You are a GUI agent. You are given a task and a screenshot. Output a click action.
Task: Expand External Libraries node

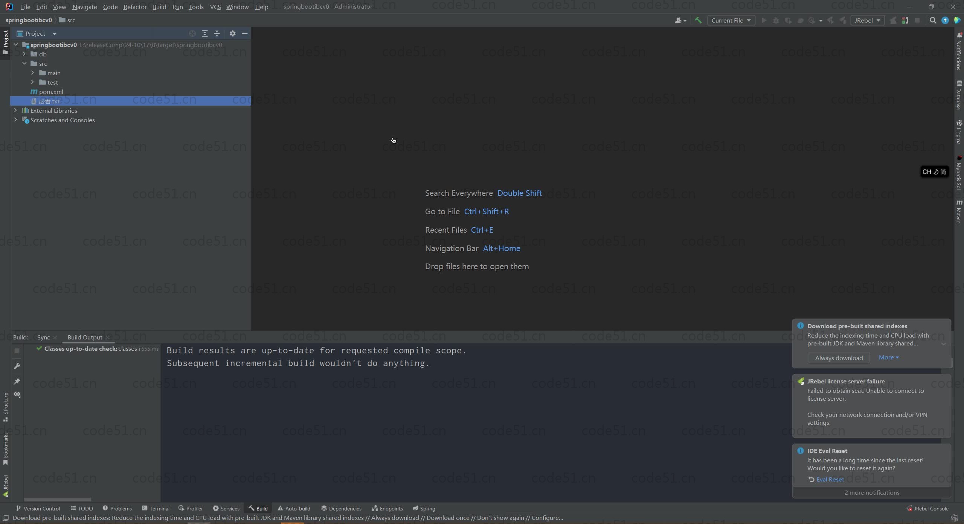click(15, 111)
